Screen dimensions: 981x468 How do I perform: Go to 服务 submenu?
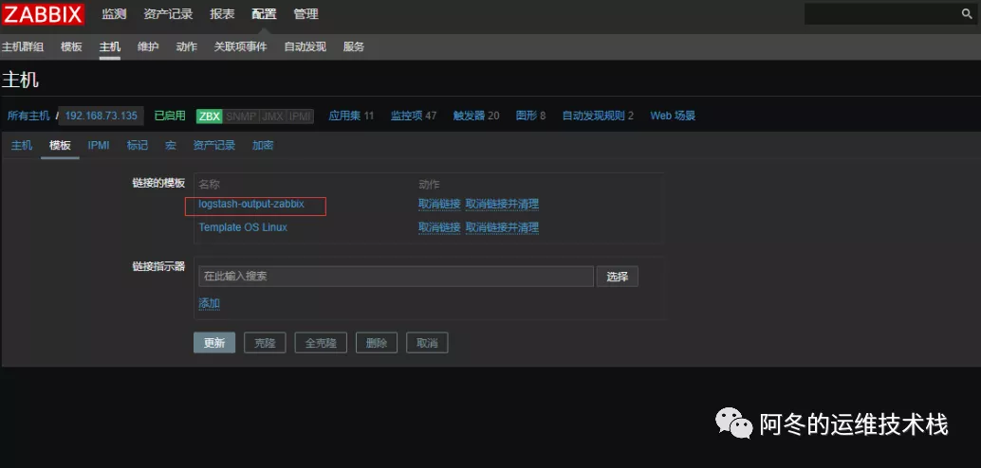click(354, 46)
